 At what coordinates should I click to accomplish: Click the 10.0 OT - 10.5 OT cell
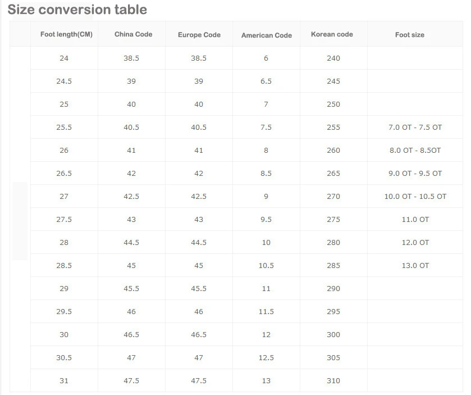(x=415, y=197)
